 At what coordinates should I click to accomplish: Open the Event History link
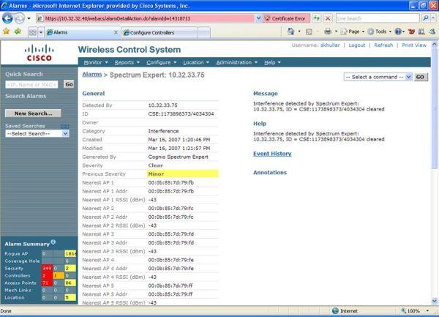point(272,154)
